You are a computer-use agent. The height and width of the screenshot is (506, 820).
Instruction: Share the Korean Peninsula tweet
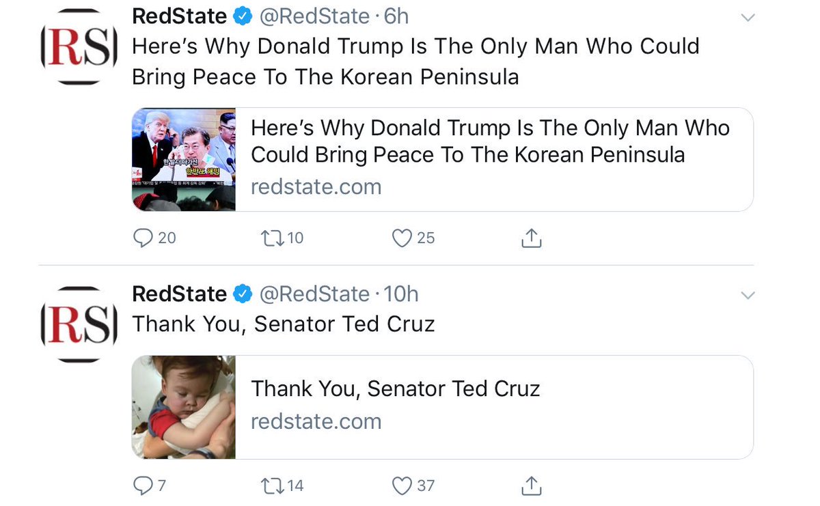point(531,238)
